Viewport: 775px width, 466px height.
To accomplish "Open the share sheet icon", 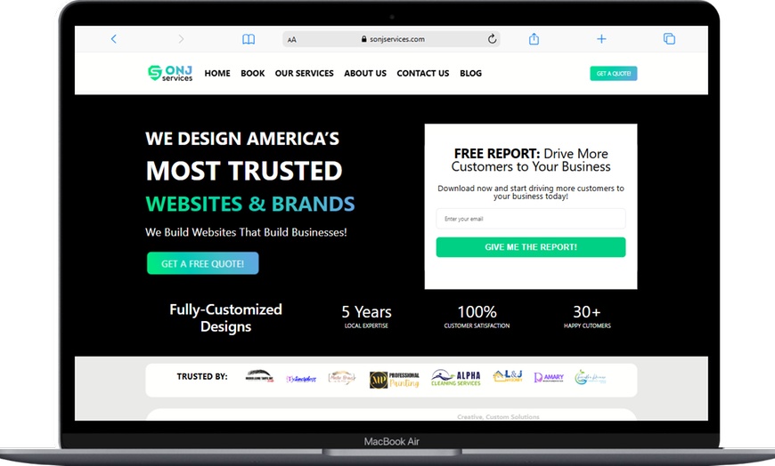I will (x=534, y=39).
